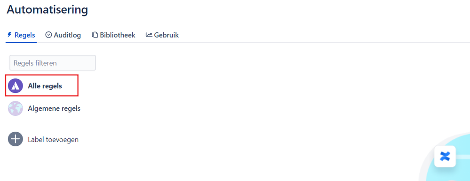
Task: Click the Automatisering page heading
Action: coord(48,9)
